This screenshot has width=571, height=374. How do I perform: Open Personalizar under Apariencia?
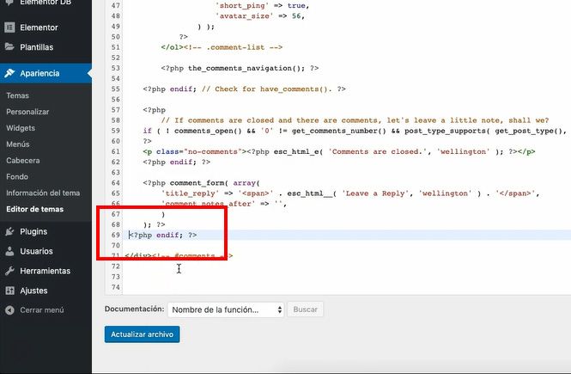coord(27,112)
